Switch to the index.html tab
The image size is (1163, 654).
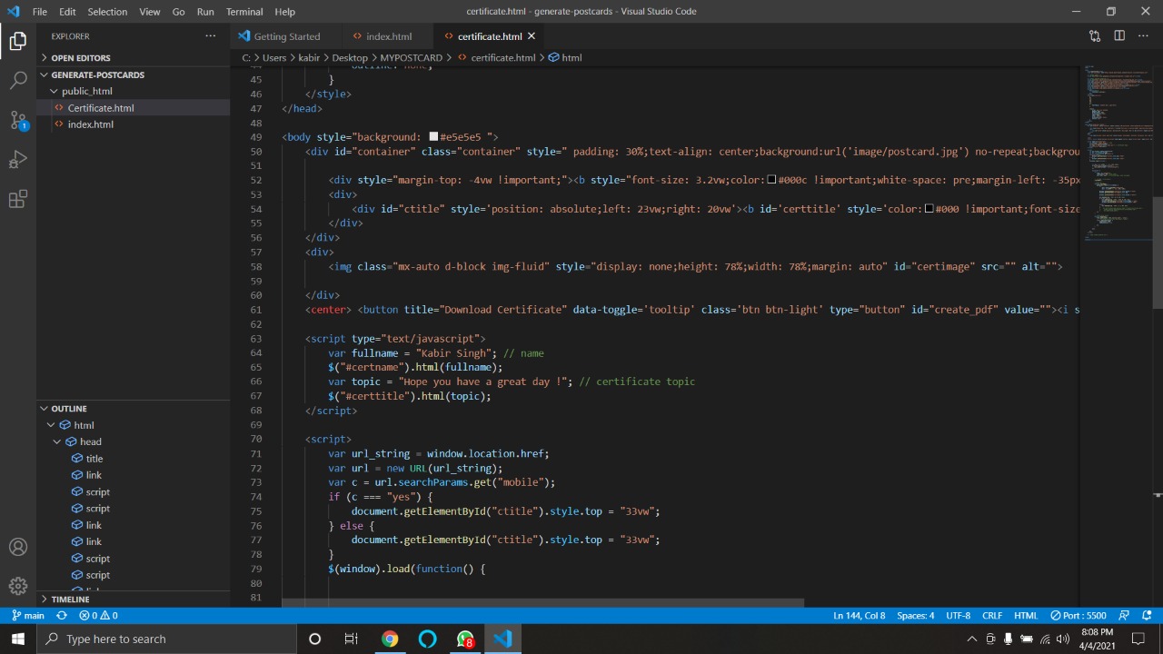point(388,36)
